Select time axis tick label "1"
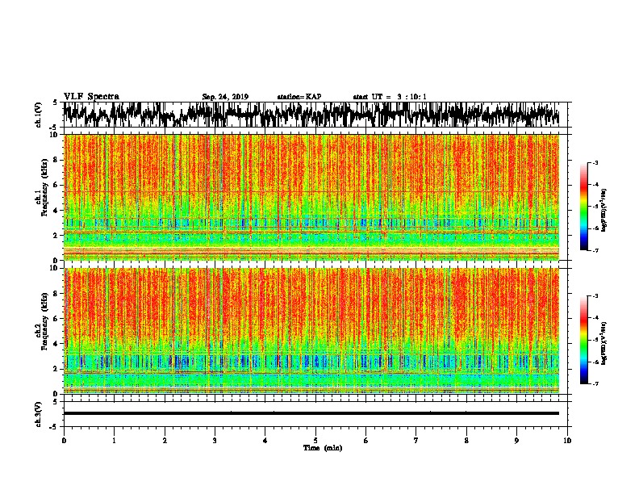 coord(114,441)
